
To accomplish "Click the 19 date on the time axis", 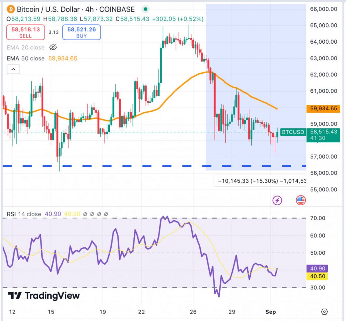I will pos(103,312).
